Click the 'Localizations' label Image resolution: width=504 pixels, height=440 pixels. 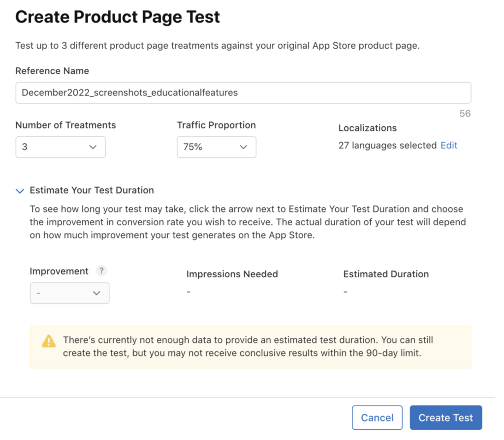tap(367, 128)
